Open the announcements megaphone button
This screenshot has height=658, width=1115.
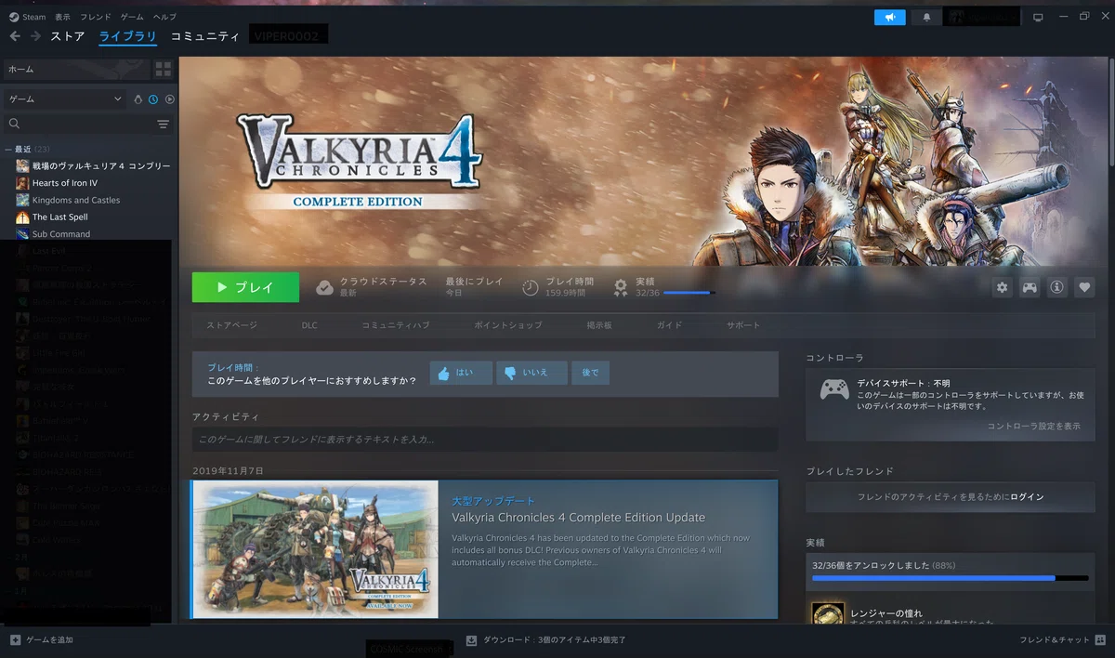point(889,17)
